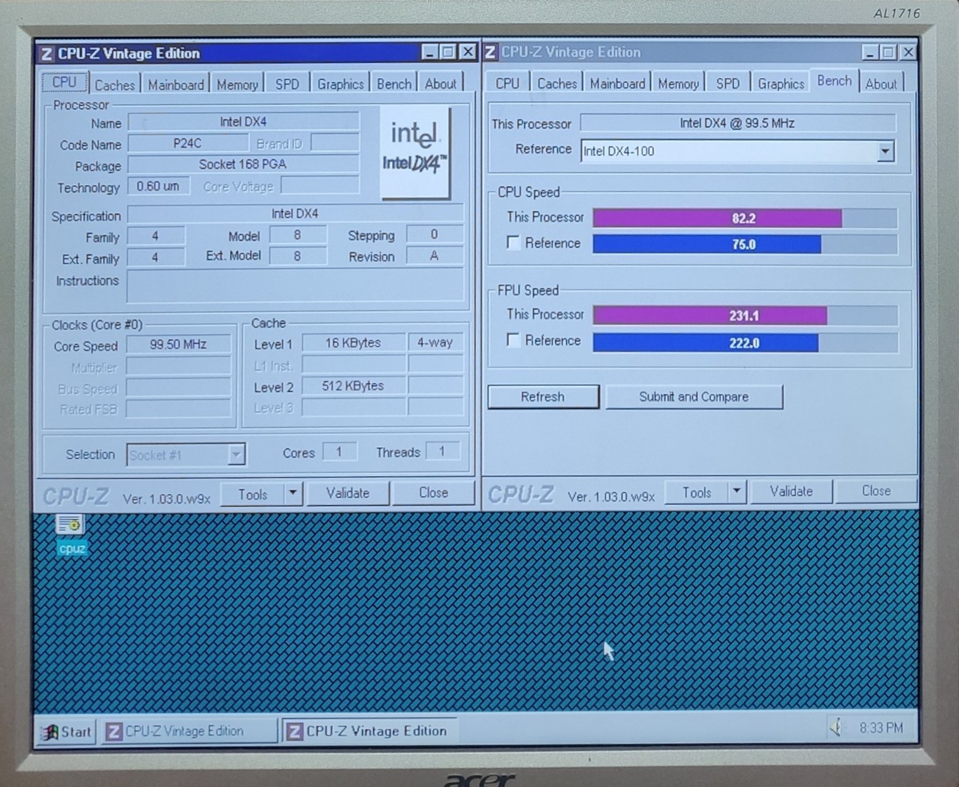
Task: Maximize the right CPU-Z window
Action: [889, 52]
